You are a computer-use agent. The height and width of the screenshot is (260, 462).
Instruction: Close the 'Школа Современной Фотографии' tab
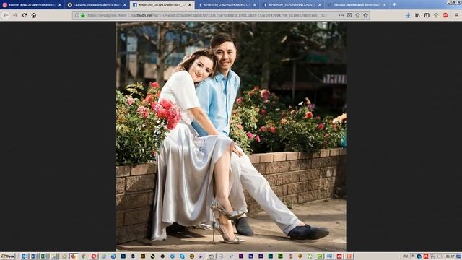(385, 5)
